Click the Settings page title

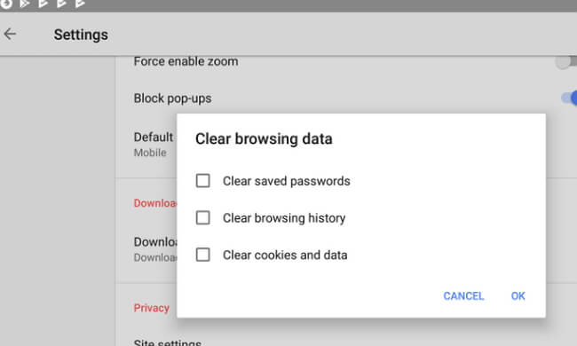click(x=81, y=35)
